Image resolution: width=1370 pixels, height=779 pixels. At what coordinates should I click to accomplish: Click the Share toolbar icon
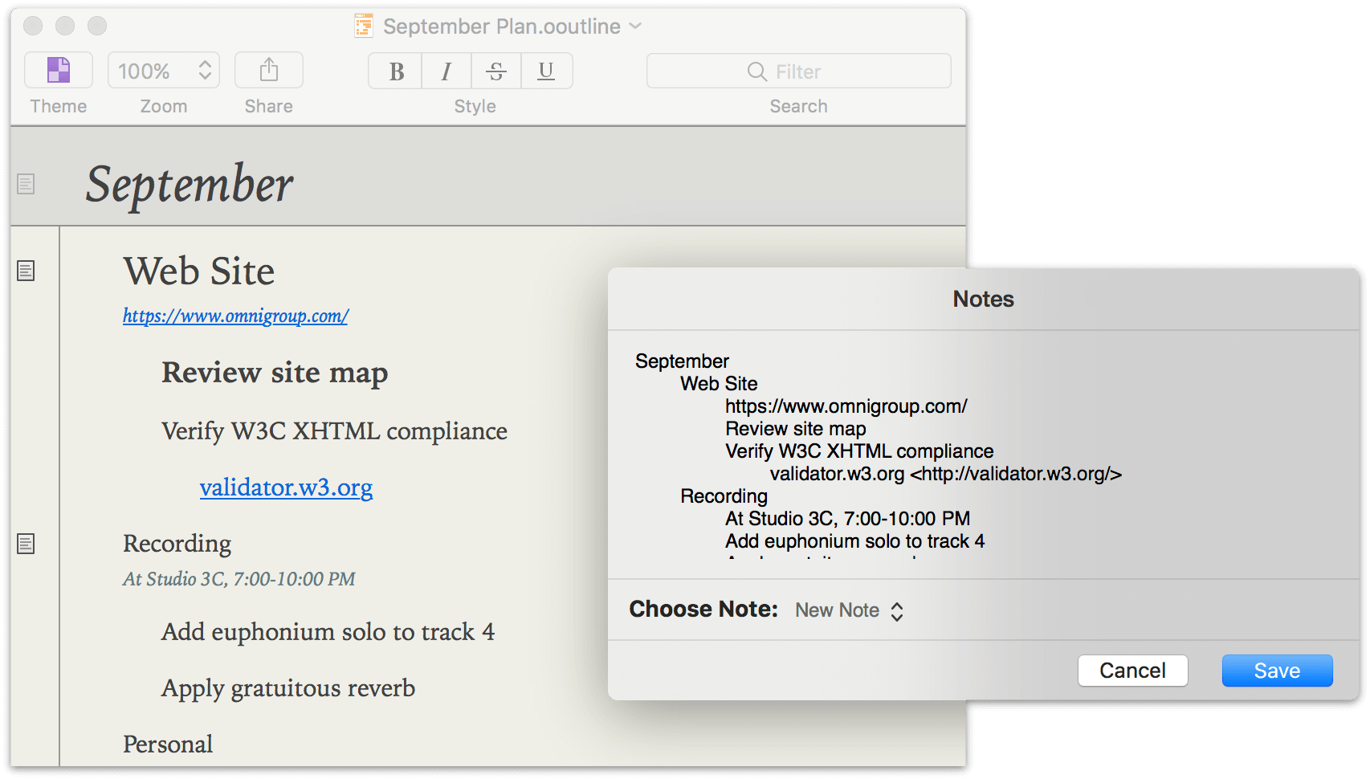pos(269,70)
